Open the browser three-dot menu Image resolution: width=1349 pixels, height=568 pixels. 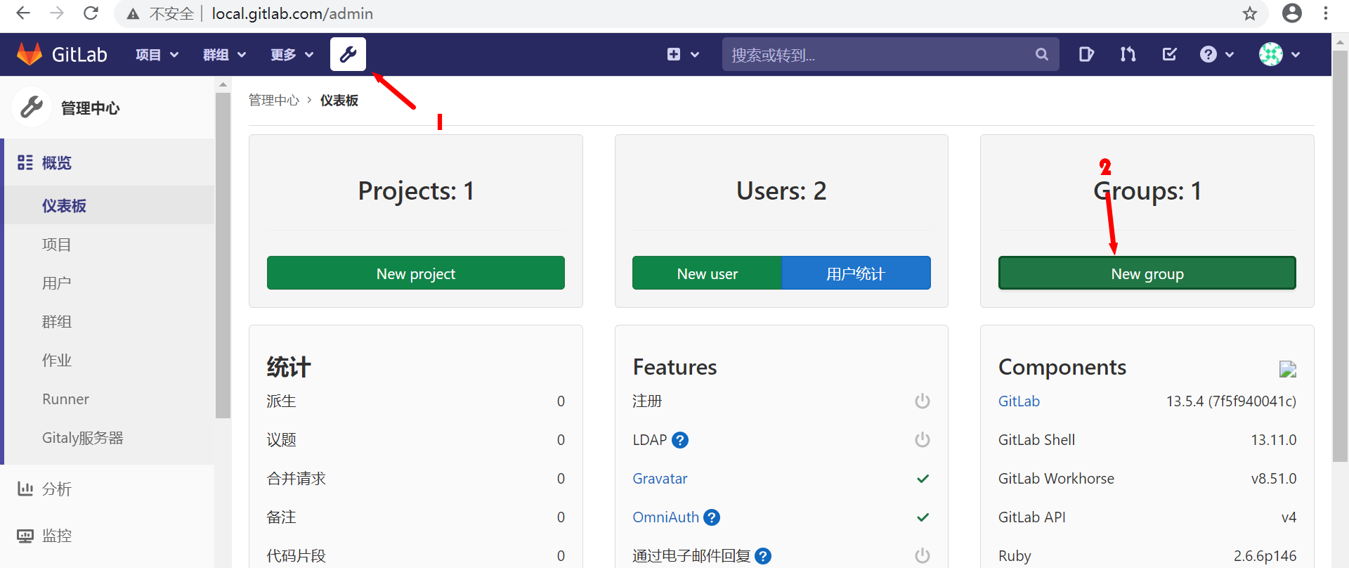pyautogui.click(x=1326, y=13)
